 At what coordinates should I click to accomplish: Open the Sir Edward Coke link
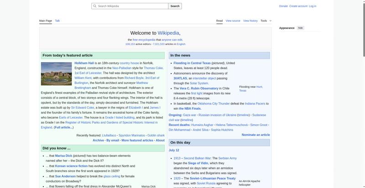(x=83, y=108)
